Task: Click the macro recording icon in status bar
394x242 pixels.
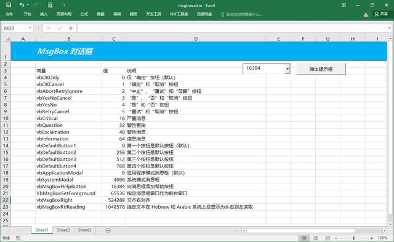Action: pyautogui.click(x=18, y=238)
